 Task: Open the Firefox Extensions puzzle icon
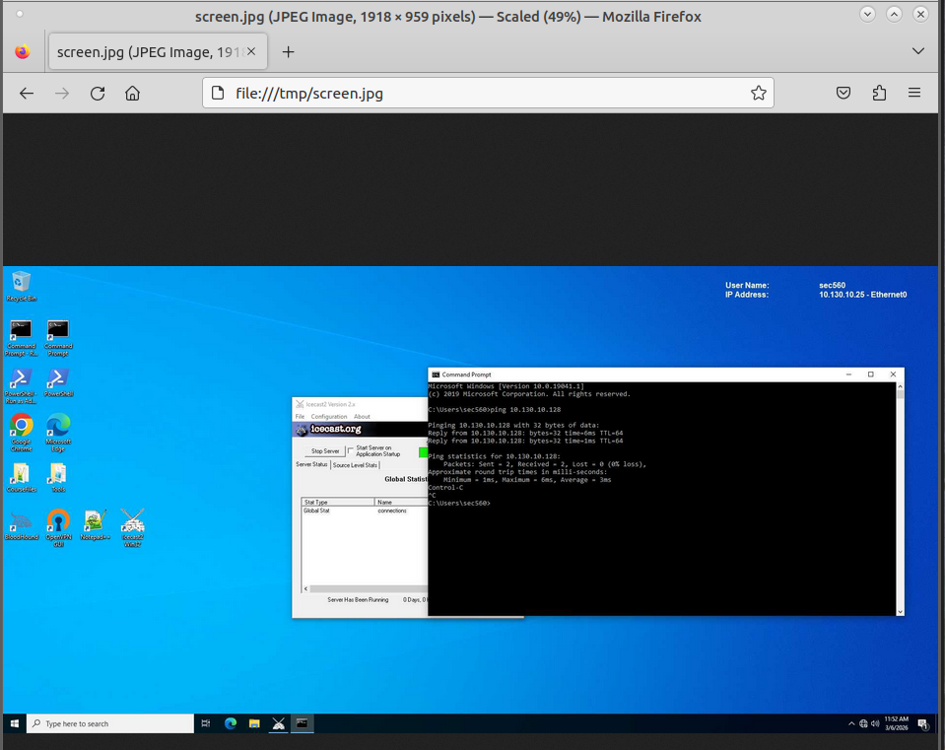[x=879, y=93]
